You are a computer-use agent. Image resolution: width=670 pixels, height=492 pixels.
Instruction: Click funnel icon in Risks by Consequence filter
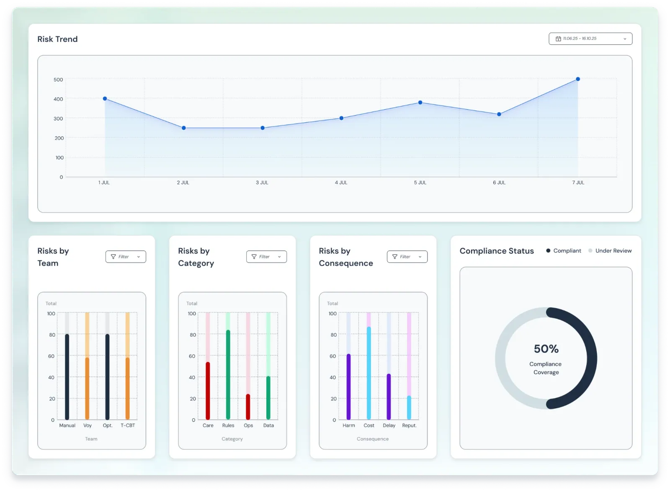(x=394, y=257)
